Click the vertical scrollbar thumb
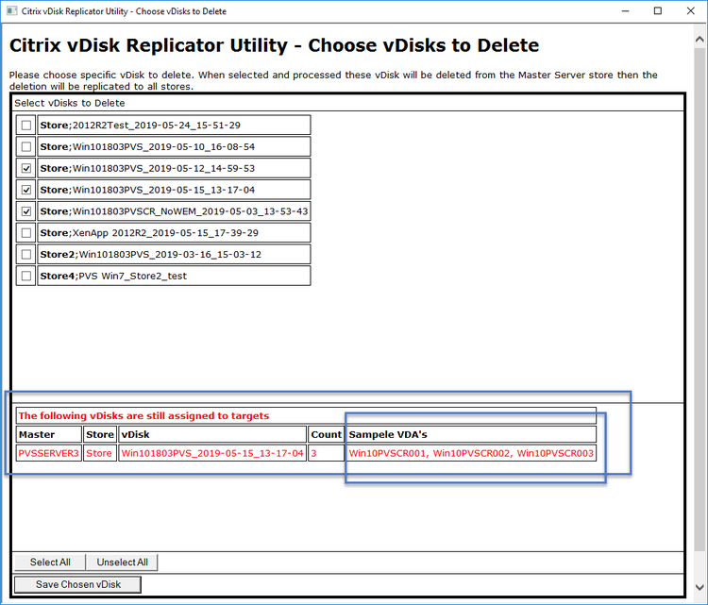Viewport: 708px width, 605px height. [700, 298]
